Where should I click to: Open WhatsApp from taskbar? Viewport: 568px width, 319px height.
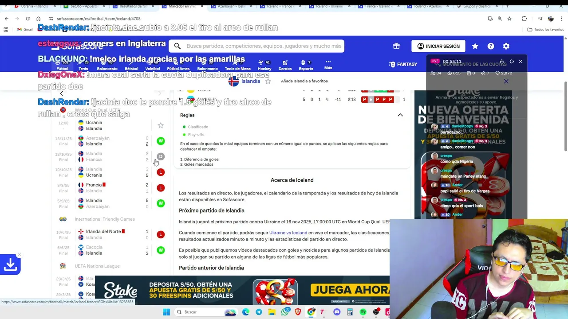pos(285,312)
